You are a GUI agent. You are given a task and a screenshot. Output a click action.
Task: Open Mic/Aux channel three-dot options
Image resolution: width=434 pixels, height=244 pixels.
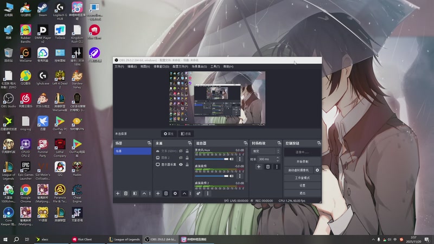(x=240, y=159)
